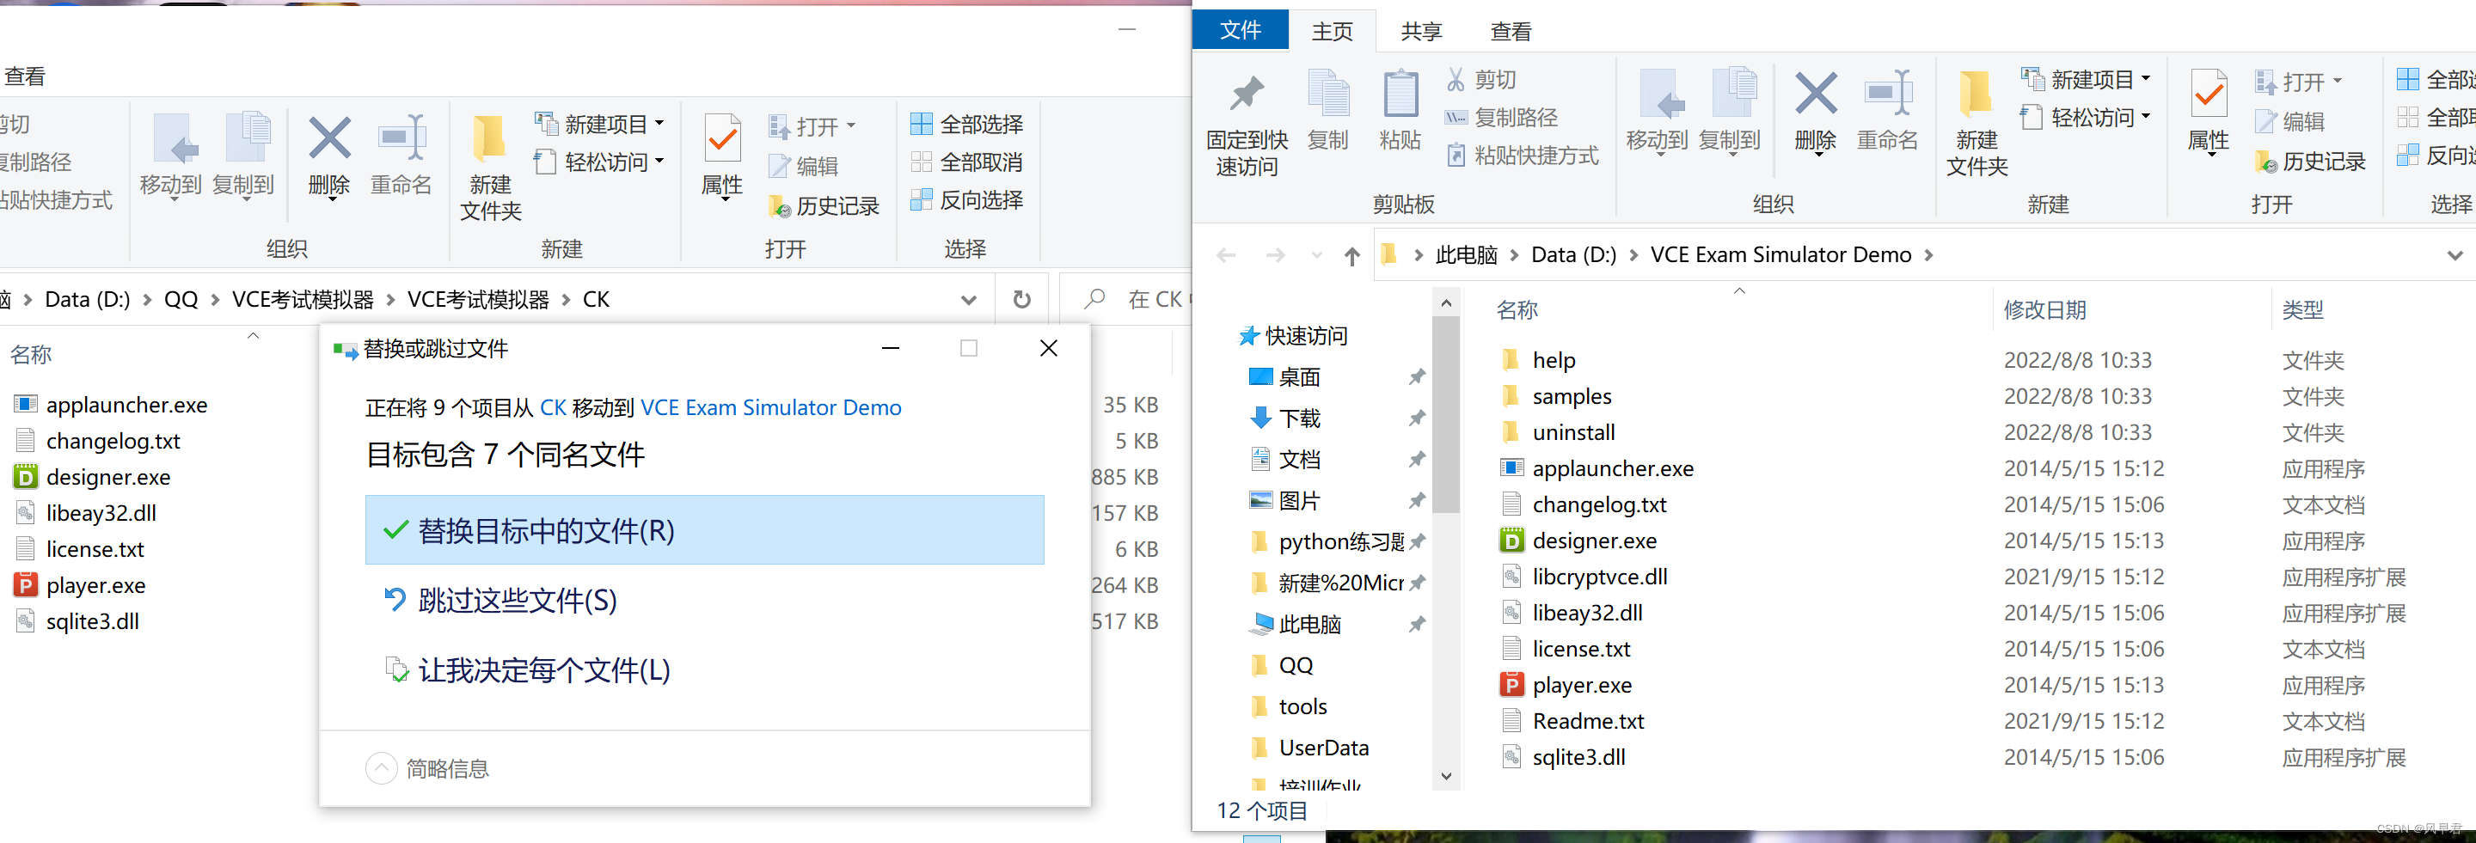
Task: Select tools folder in navigation pane
Action: click(1287, 706)
